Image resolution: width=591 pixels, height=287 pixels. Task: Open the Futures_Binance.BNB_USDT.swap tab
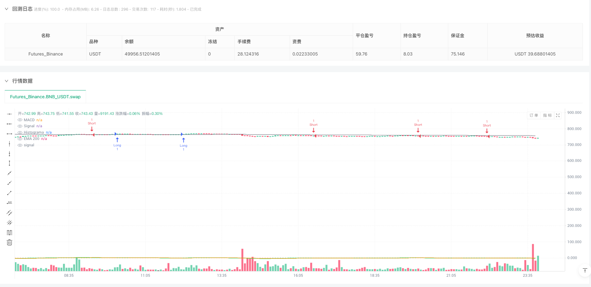[x=45, y=97]
